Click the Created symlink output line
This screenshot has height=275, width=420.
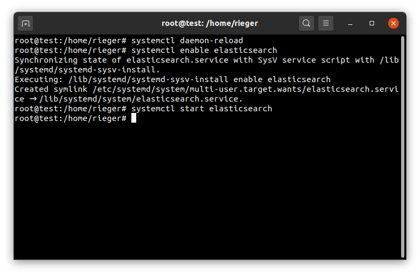pos(207,89)
